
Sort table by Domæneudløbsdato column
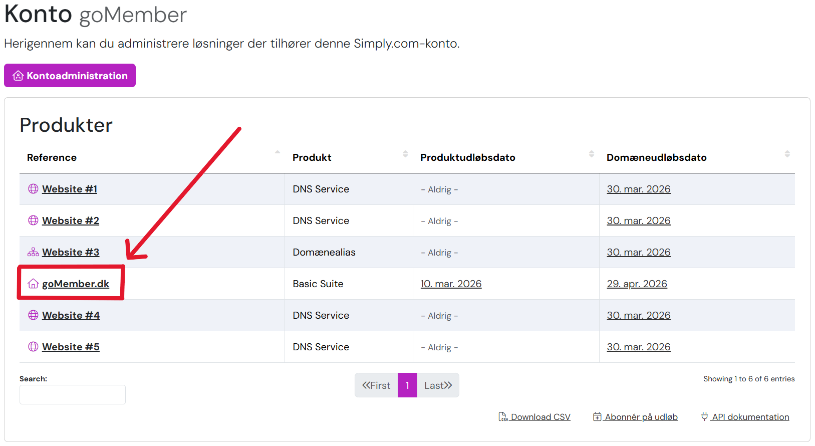click(697, 157)
